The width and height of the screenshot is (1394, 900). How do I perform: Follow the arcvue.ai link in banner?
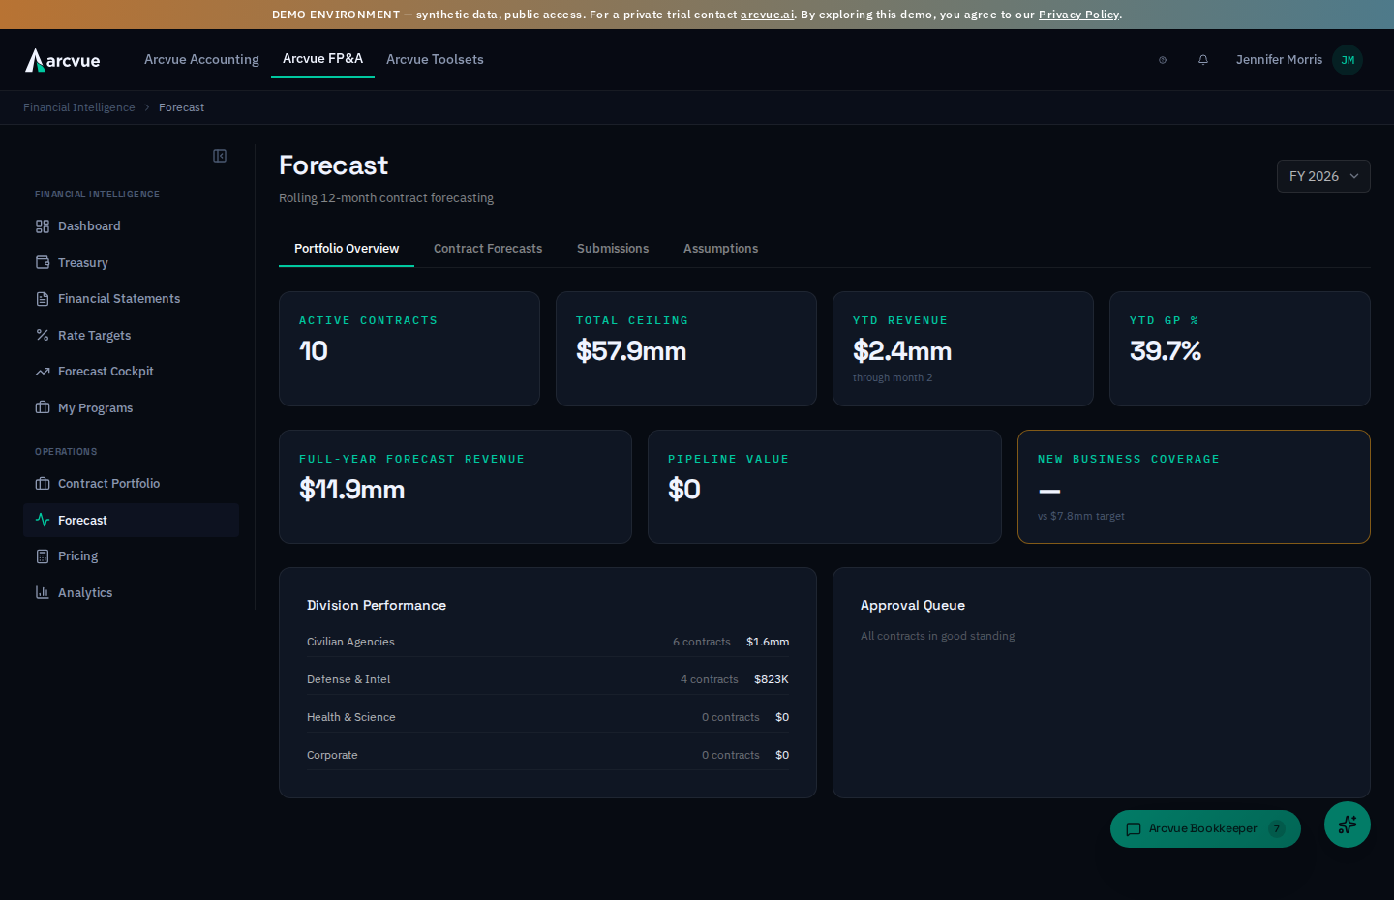pos(767,15)
